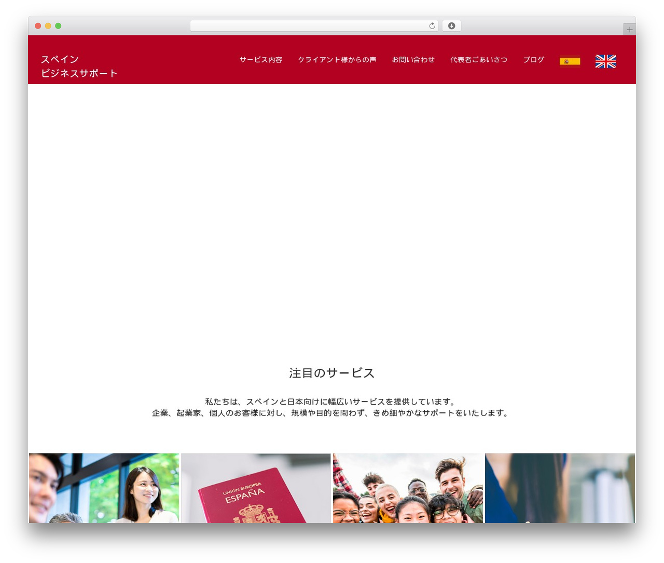Click the 注目のサービス heading
Image resolution: width=664 pixels, height=563 pixels.
pos(332,373)
